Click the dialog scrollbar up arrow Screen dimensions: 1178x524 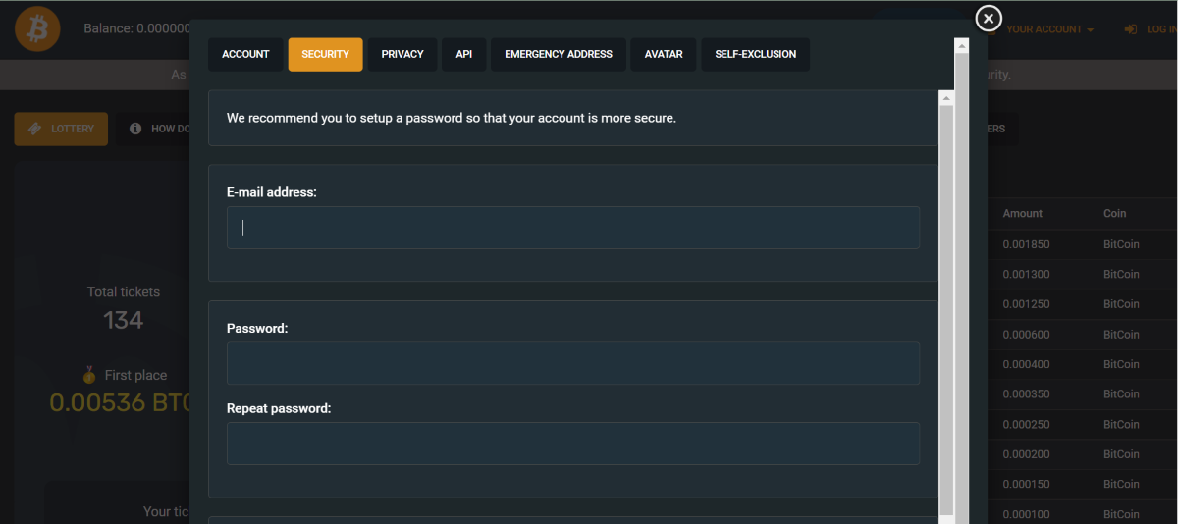pyautogui.click(x=962, y=46)
